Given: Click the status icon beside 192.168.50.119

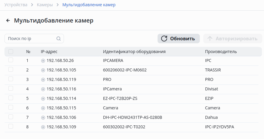Looking at the screenshot, I should [x=43, y=80].
